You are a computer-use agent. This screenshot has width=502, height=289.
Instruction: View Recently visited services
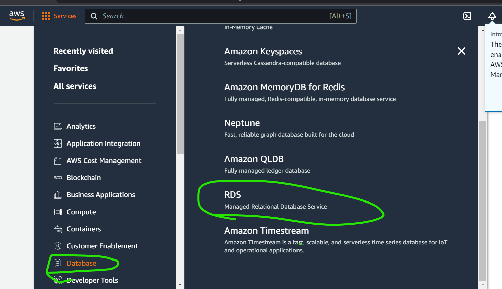(83, 51)
